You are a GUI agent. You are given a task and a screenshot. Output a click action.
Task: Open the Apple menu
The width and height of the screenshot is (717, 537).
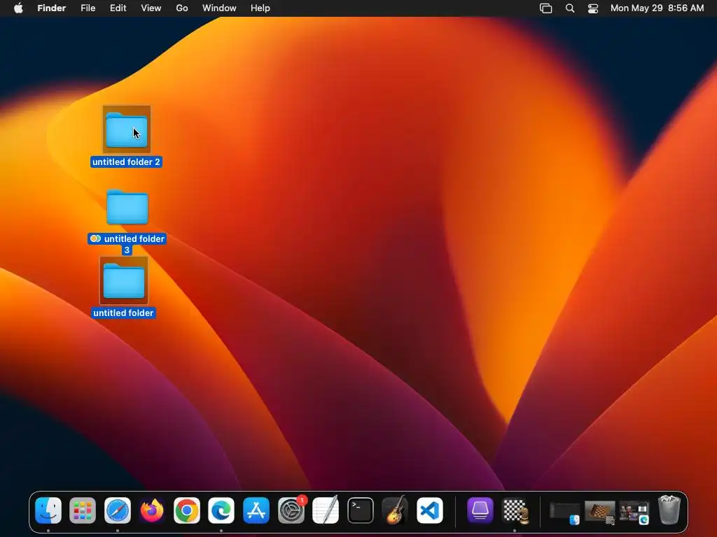click(18, 8)
